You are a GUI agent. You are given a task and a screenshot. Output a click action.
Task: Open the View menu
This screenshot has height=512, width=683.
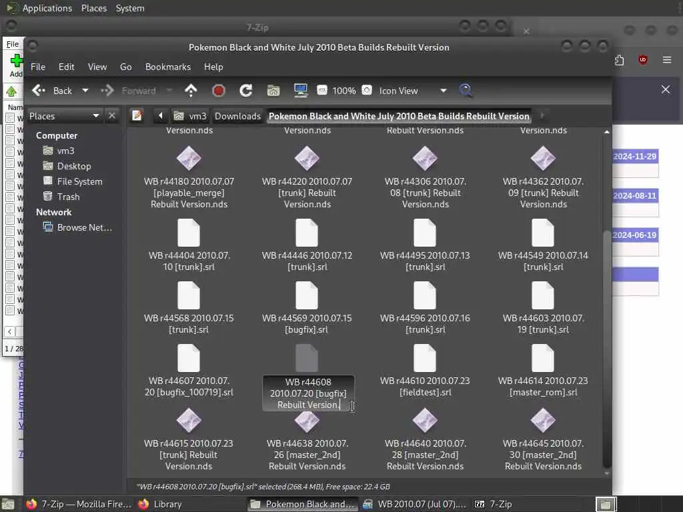coord(97,67)
